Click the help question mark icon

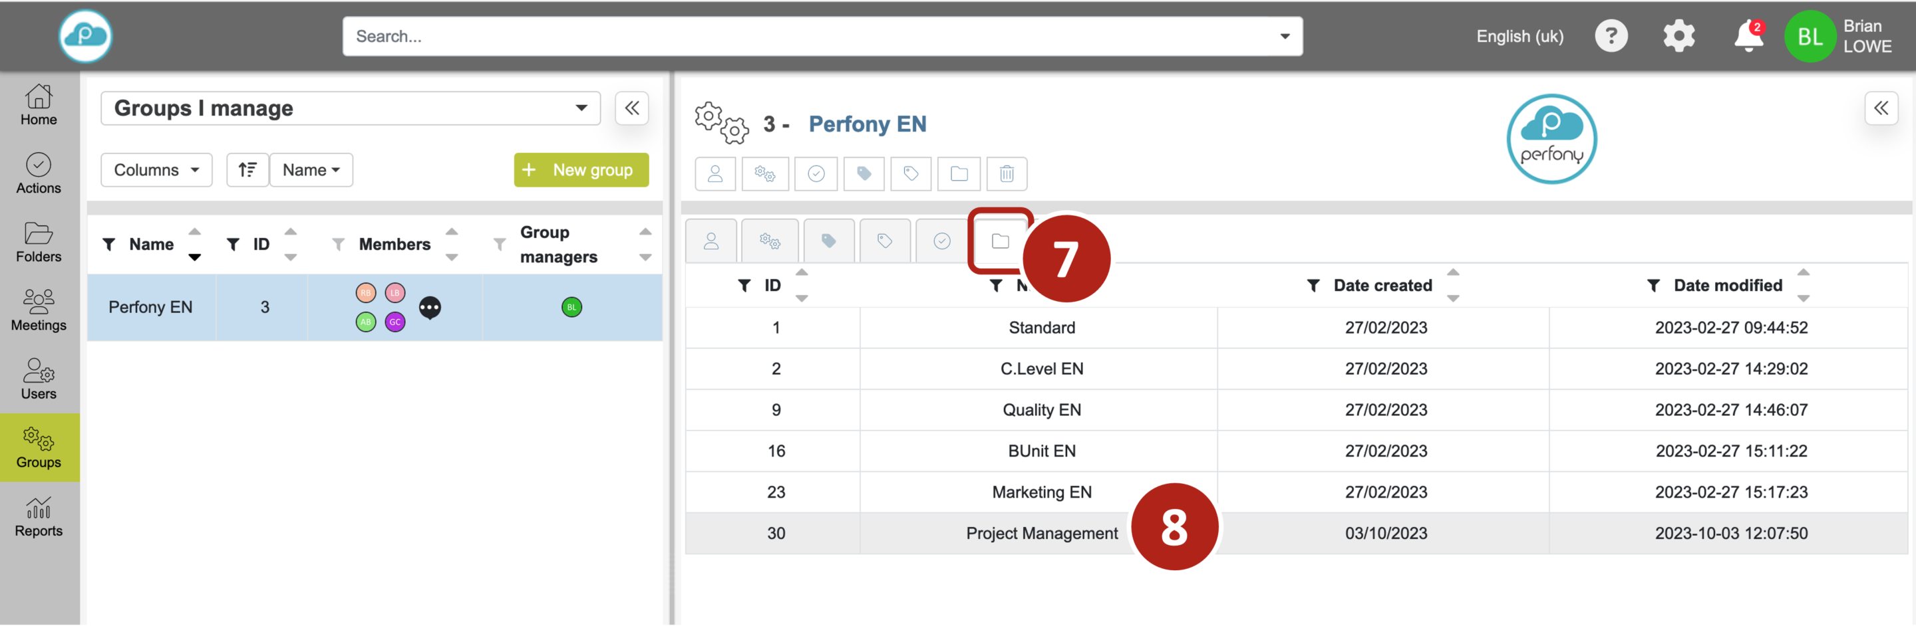click(1610, 37)
